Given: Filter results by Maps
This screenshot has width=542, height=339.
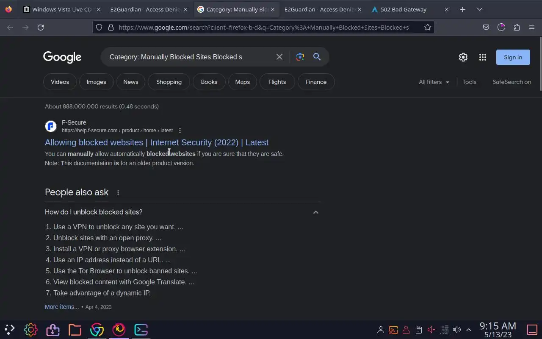Looking at the screenshot, I should tap(243, 82).
